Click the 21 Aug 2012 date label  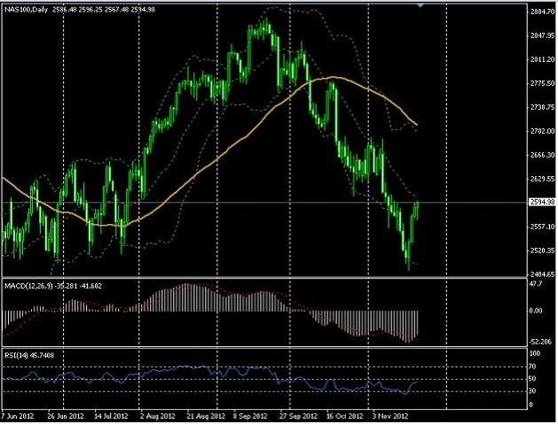point(206,416)
